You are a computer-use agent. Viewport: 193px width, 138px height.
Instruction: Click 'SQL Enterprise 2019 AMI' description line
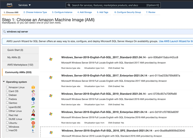coord(114,118)
